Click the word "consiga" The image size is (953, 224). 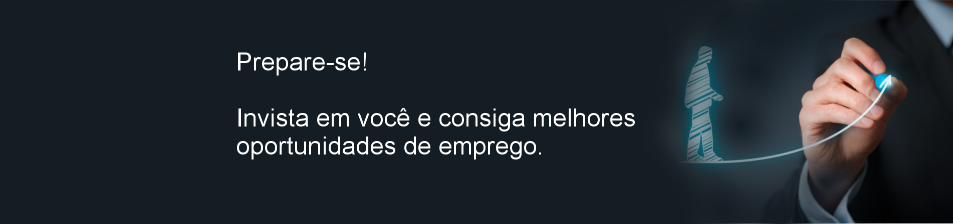tap(482, 119)
